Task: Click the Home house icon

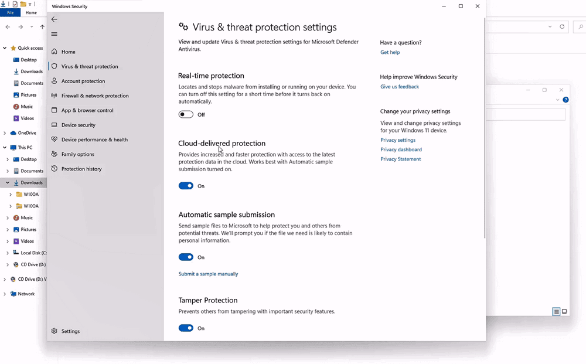Action: pos(54,51)
